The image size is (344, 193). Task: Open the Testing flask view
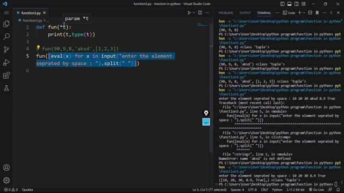click(x=6, y=88)
